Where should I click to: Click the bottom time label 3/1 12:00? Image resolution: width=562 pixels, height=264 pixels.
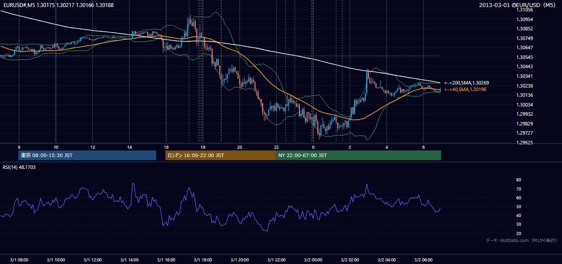[x=92, y=260]
